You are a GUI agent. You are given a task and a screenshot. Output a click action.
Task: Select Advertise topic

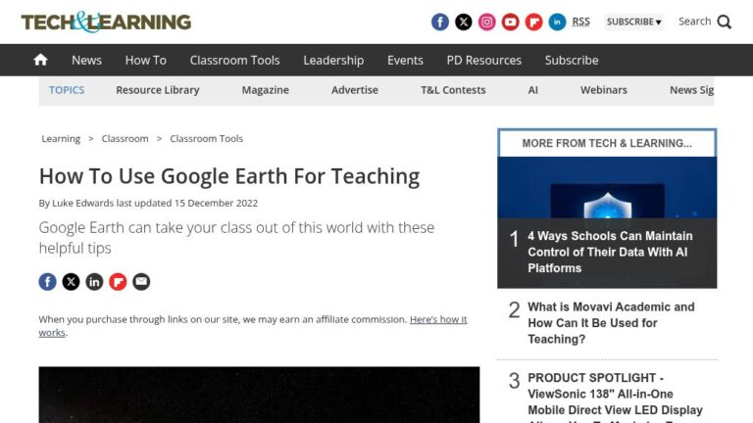click(354, 90)
